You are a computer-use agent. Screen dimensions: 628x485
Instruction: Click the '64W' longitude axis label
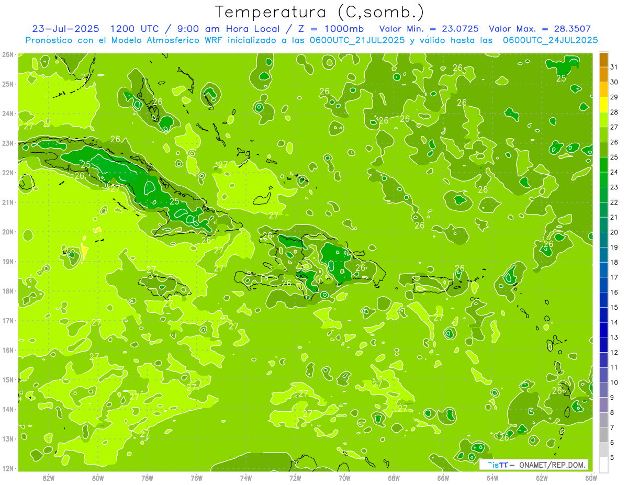pos(492,478)
